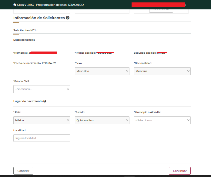Click the home icon in header

(15, 5)
